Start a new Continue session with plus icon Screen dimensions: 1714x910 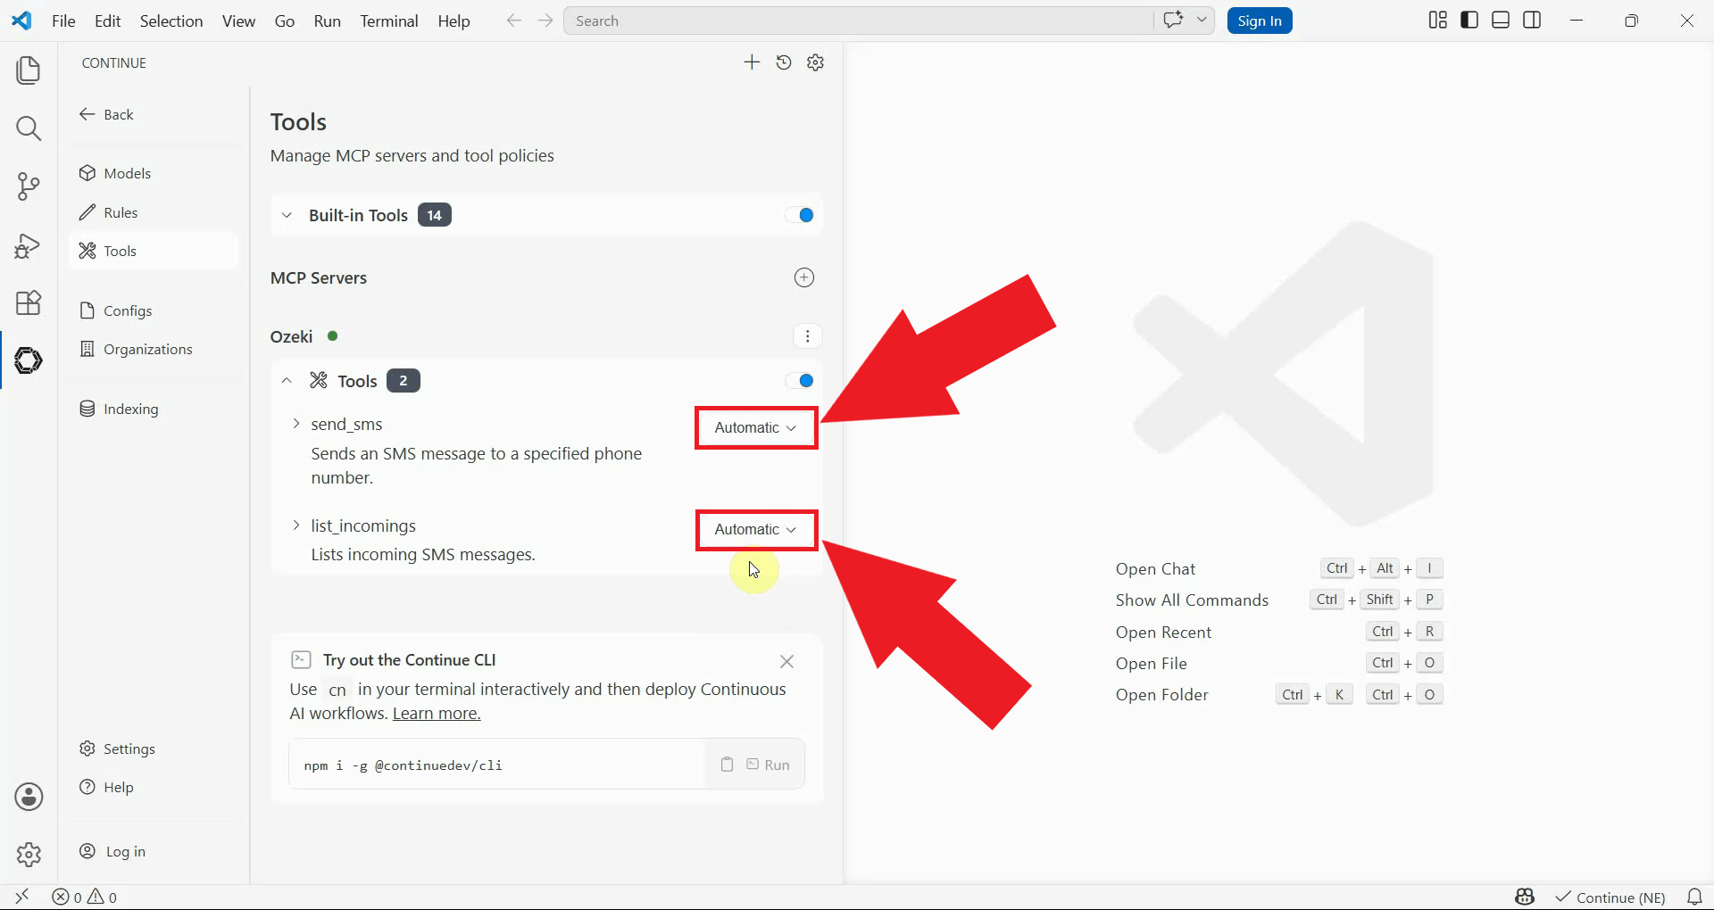pyautogui.click(x=752, y=62)
